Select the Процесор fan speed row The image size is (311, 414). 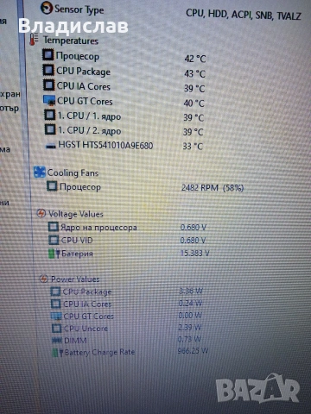145,187
